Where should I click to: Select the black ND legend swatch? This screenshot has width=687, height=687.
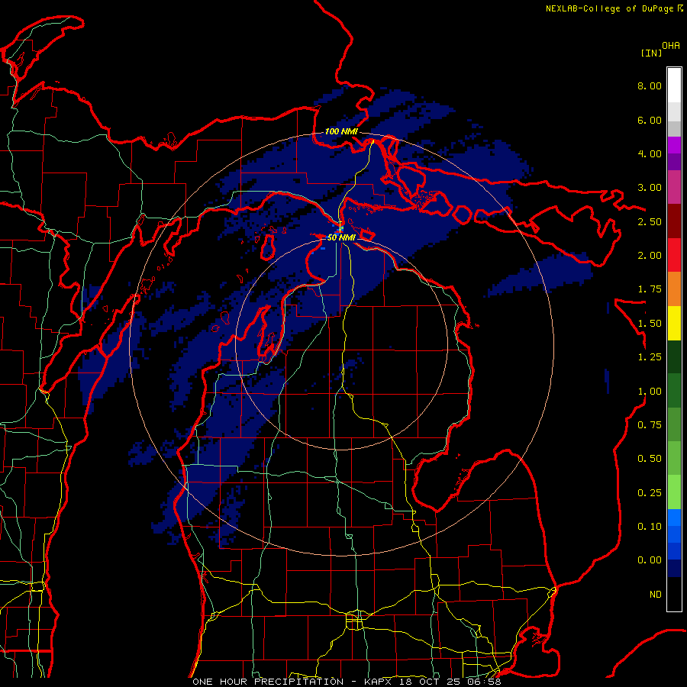pyautogui.click(x=674, y=594)
